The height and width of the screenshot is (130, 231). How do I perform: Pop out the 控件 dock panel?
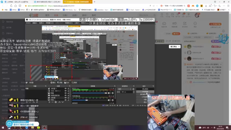pos(153,86)
